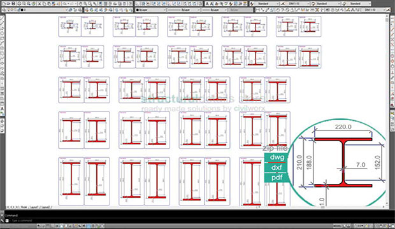Click the vertical scrollbar of the drawing area
395x229 pixels.
coord(387,111)
